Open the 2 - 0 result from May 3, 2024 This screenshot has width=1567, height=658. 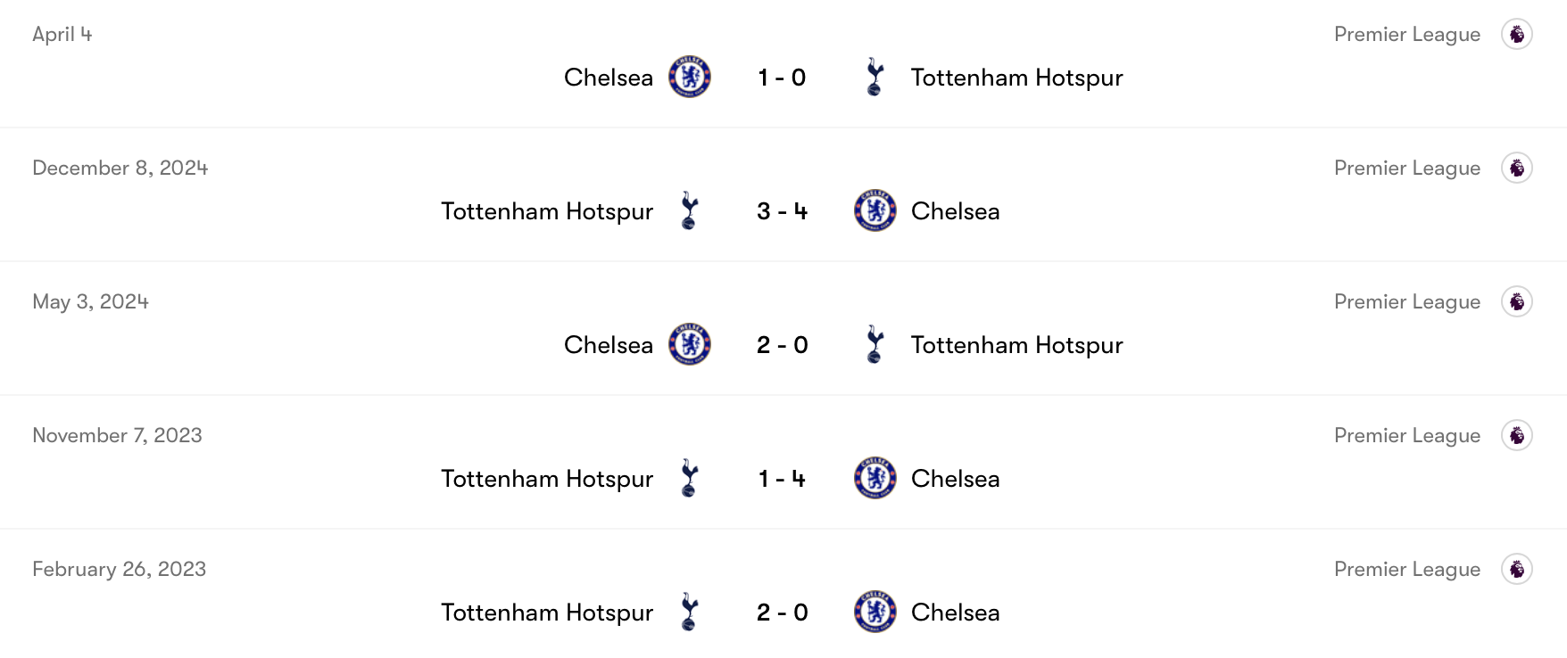click(782, 345)
